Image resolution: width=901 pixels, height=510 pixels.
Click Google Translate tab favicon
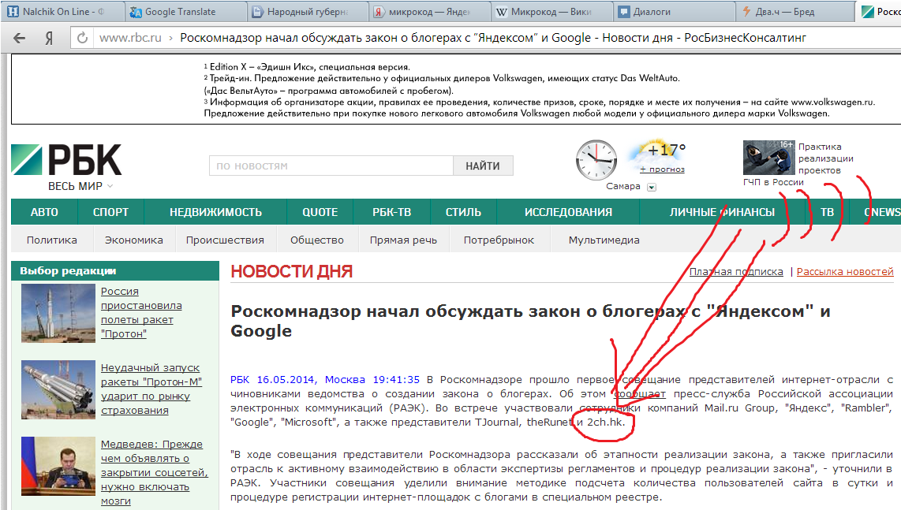click(136, 12)
